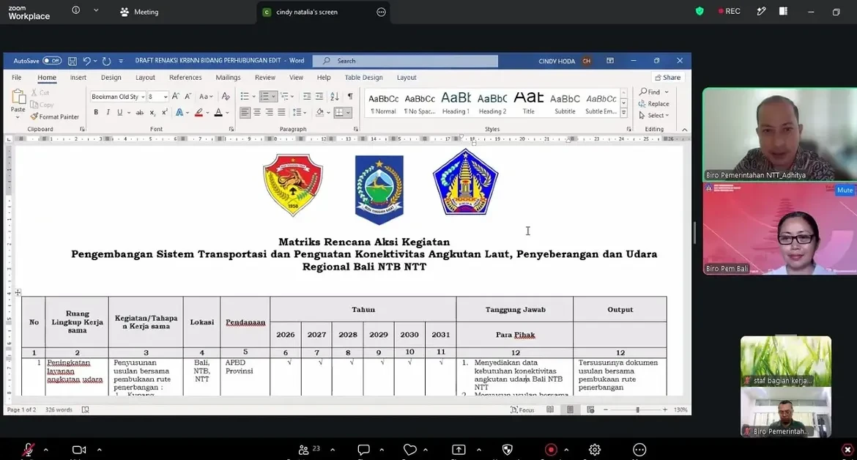Click the text highlight color swatch
The width and height of the screenshot is (857, 460).
coord(199,113)
